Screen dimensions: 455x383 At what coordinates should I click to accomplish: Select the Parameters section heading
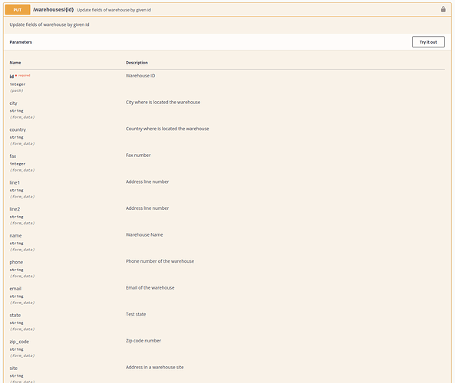(21, 42)
